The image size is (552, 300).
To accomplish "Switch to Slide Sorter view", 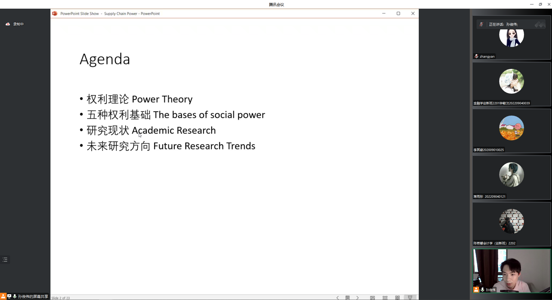I will pyautogui.click(x=385, y=298).
